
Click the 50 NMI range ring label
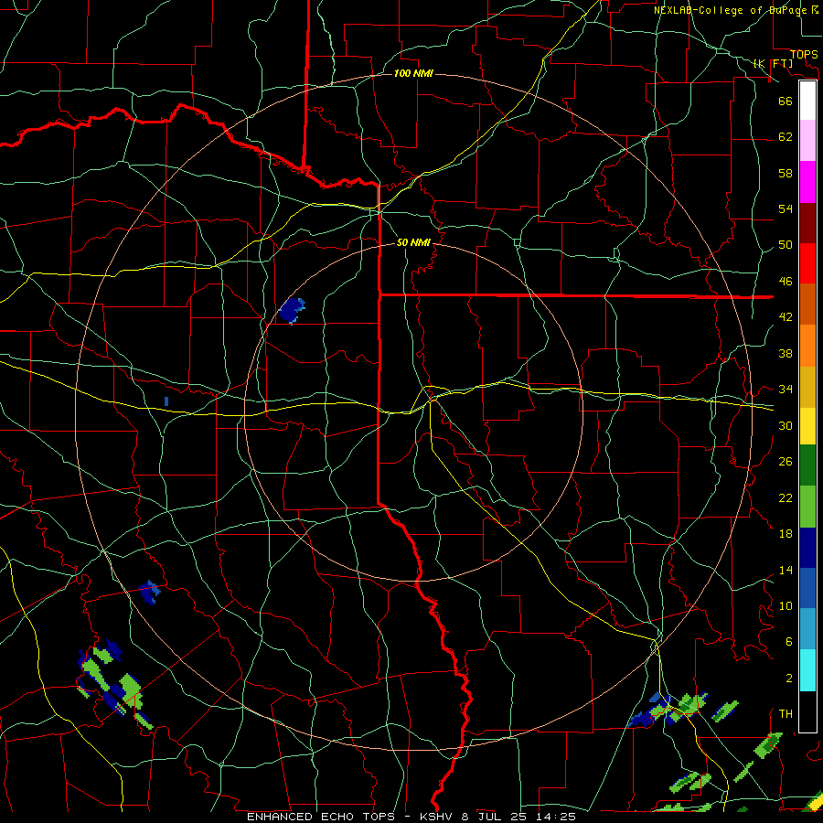[413, 242]
